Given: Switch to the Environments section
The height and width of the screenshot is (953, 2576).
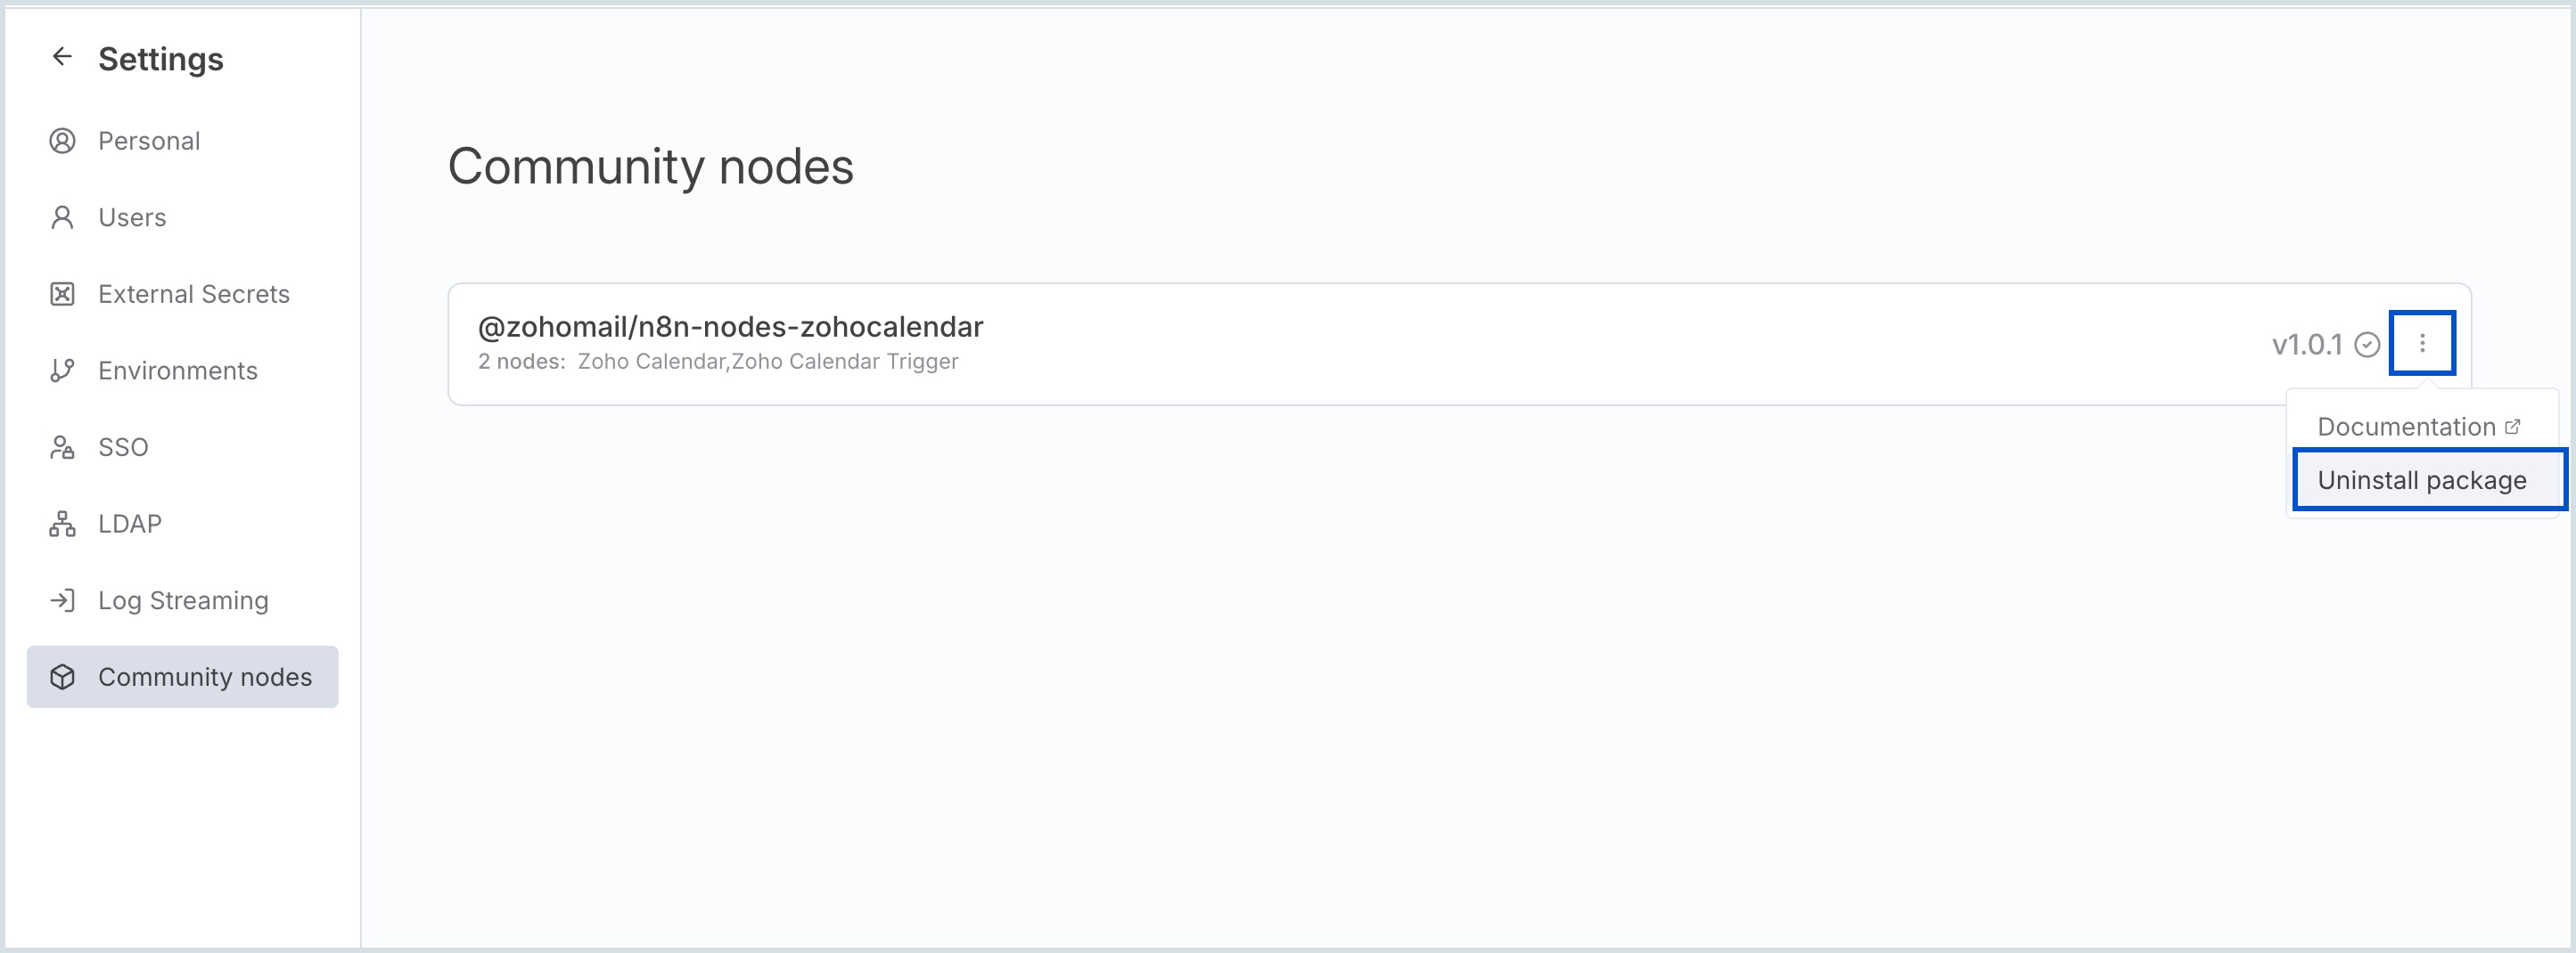Looking at the screenshot, I should (x=178, y=371).
